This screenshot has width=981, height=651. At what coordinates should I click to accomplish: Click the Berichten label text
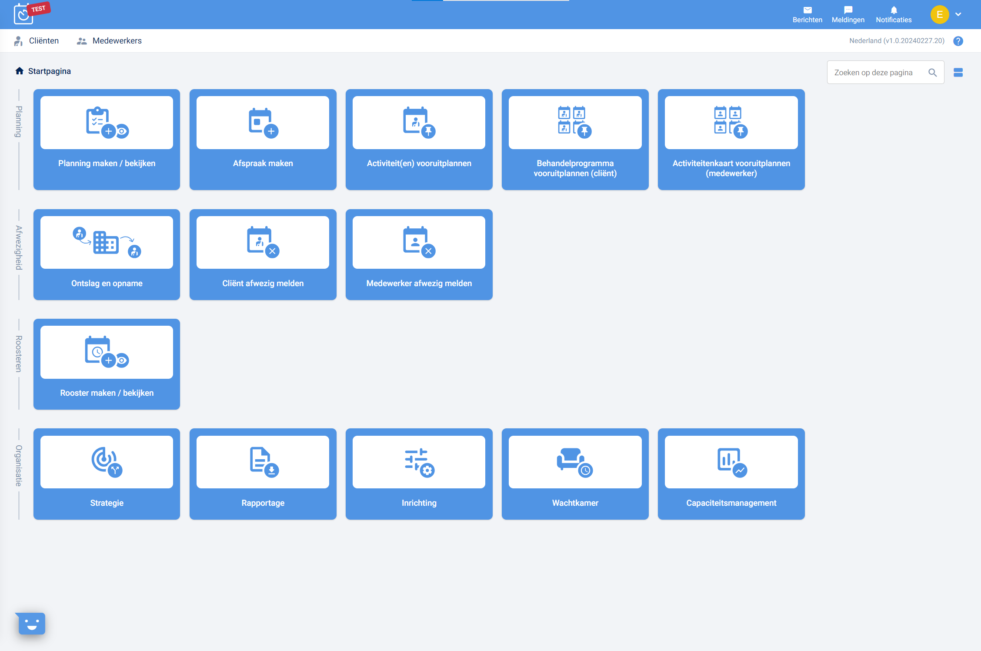click(807, 20)
